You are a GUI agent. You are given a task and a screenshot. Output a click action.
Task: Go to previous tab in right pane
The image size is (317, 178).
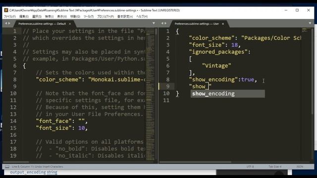162,23
